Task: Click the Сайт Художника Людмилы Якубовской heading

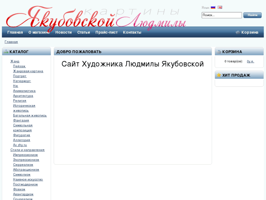Action: pos(132,64)
